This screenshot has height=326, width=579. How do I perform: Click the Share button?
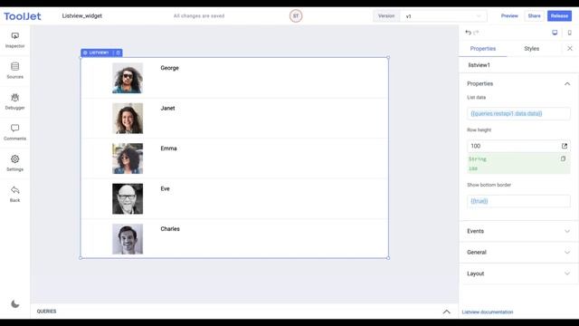pyautogui.click(x=534, y=16)
